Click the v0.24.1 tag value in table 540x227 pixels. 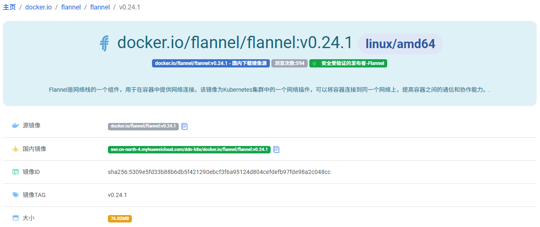coord(117,195)
